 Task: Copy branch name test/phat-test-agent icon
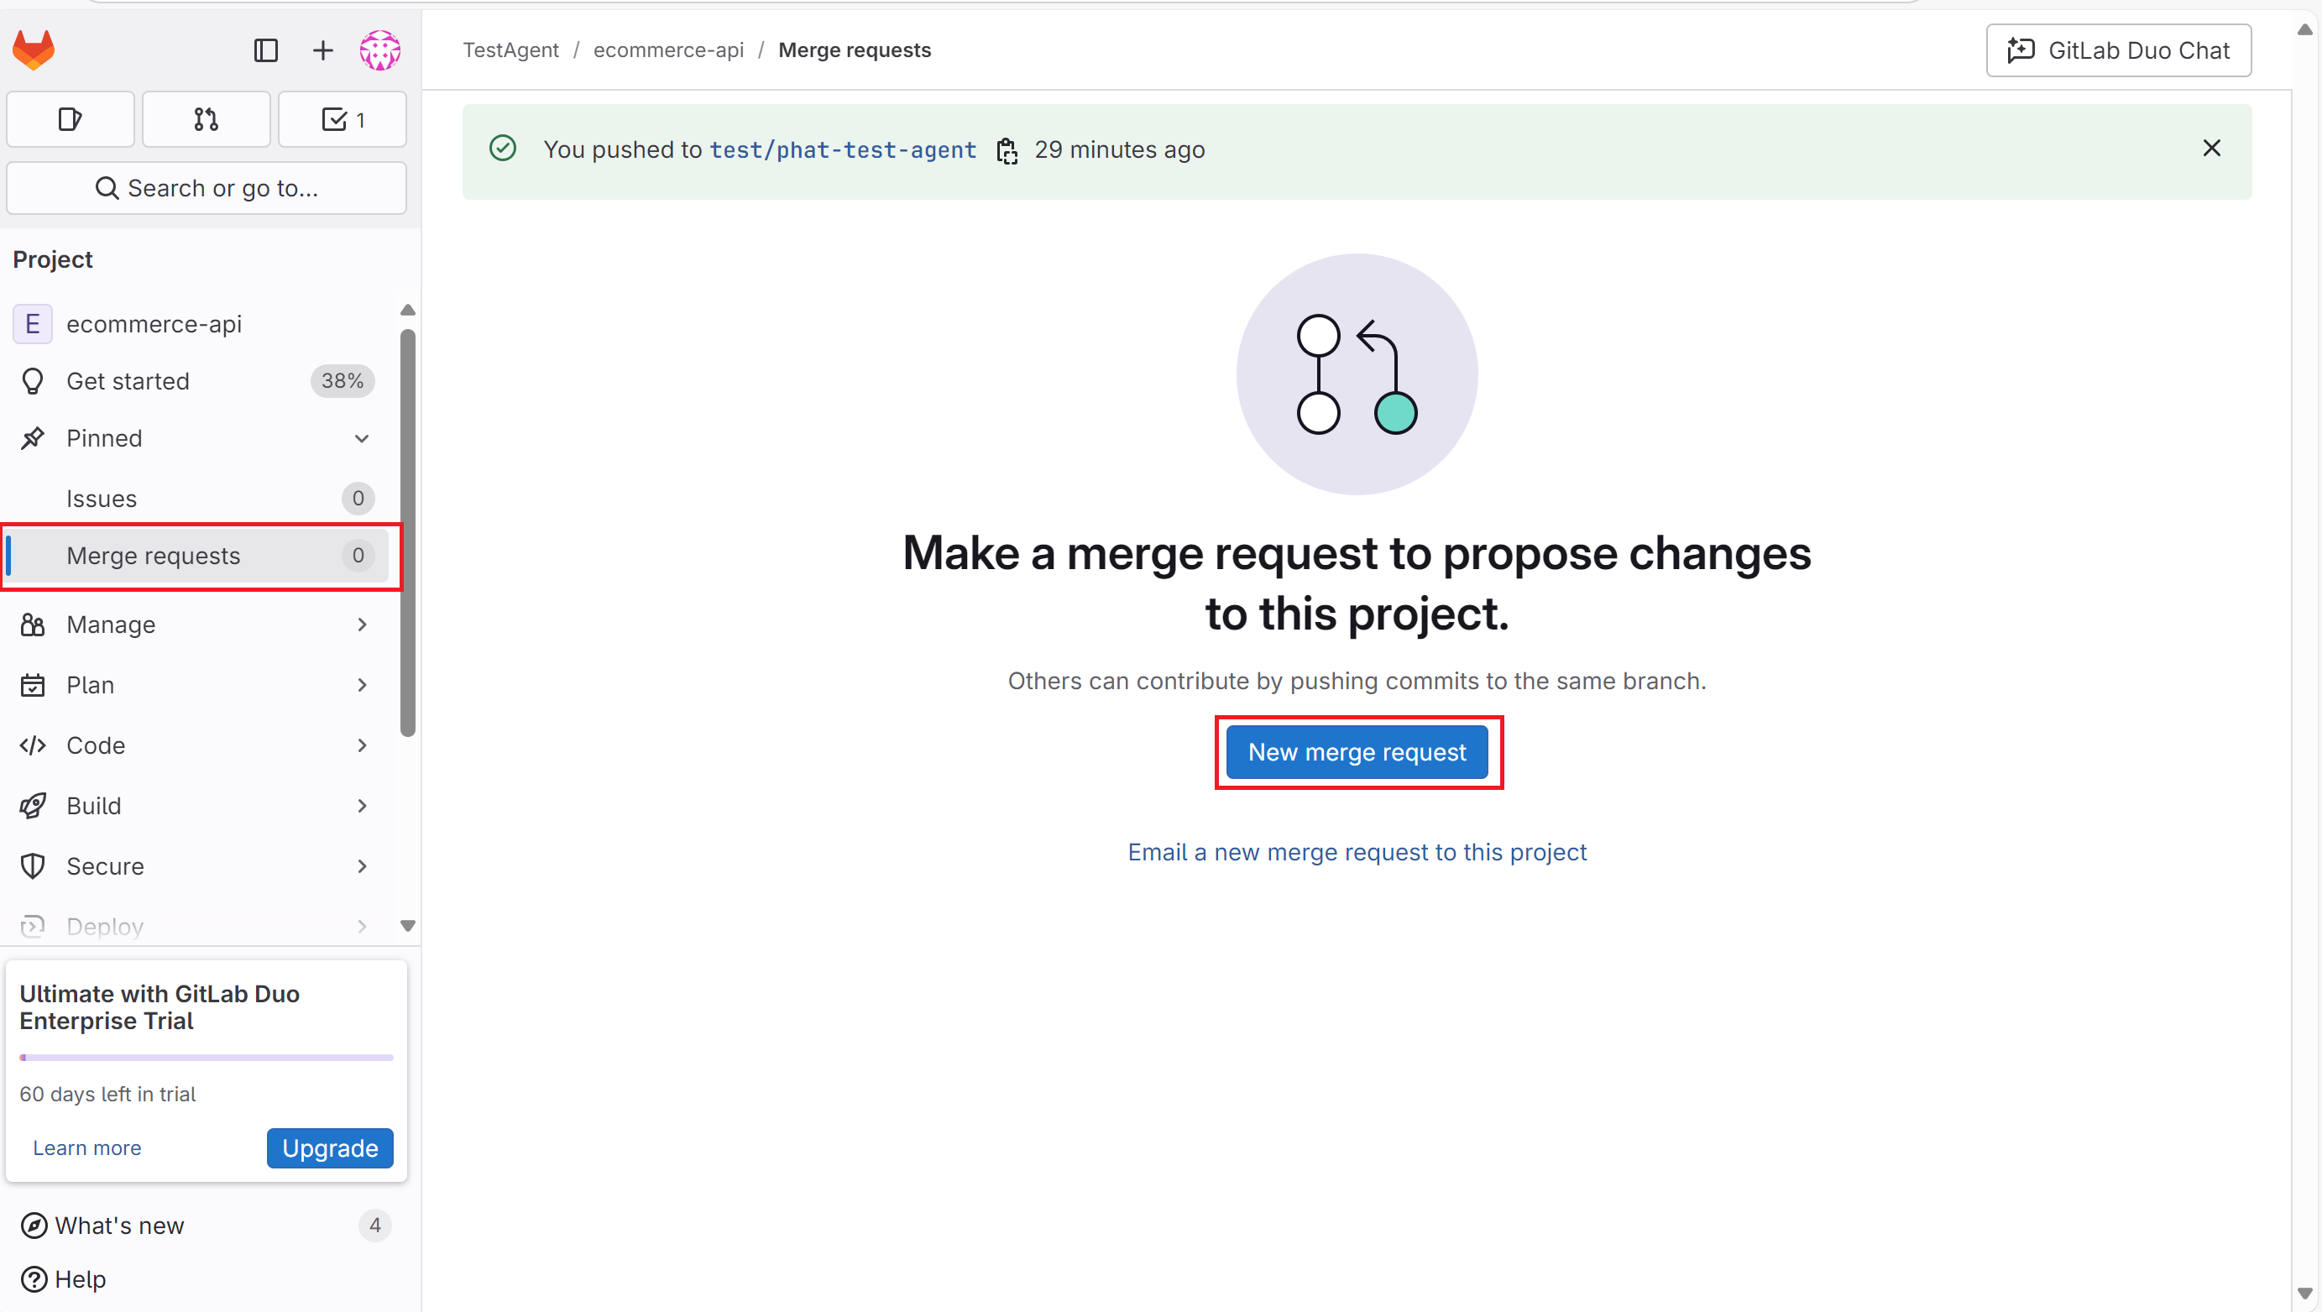1006,150
